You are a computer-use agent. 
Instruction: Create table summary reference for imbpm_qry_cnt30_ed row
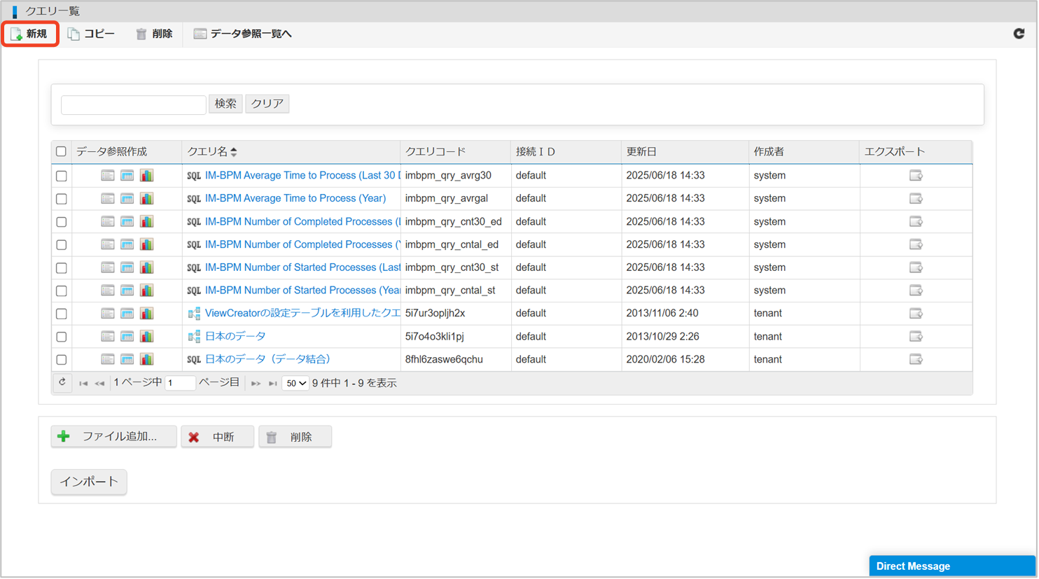tap(127, 222)
